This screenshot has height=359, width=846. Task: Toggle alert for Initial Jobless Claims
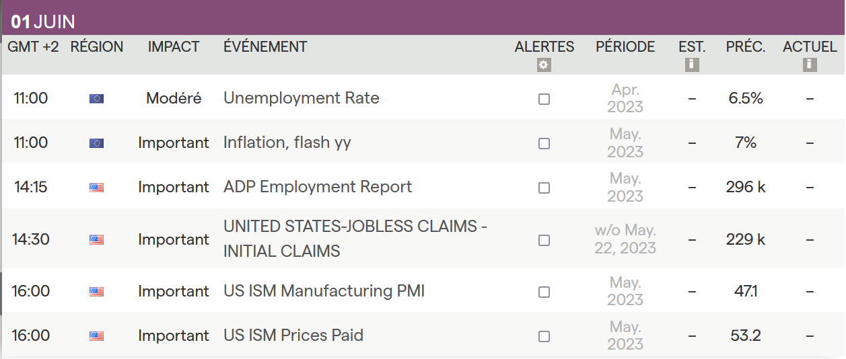pos(544,240)
